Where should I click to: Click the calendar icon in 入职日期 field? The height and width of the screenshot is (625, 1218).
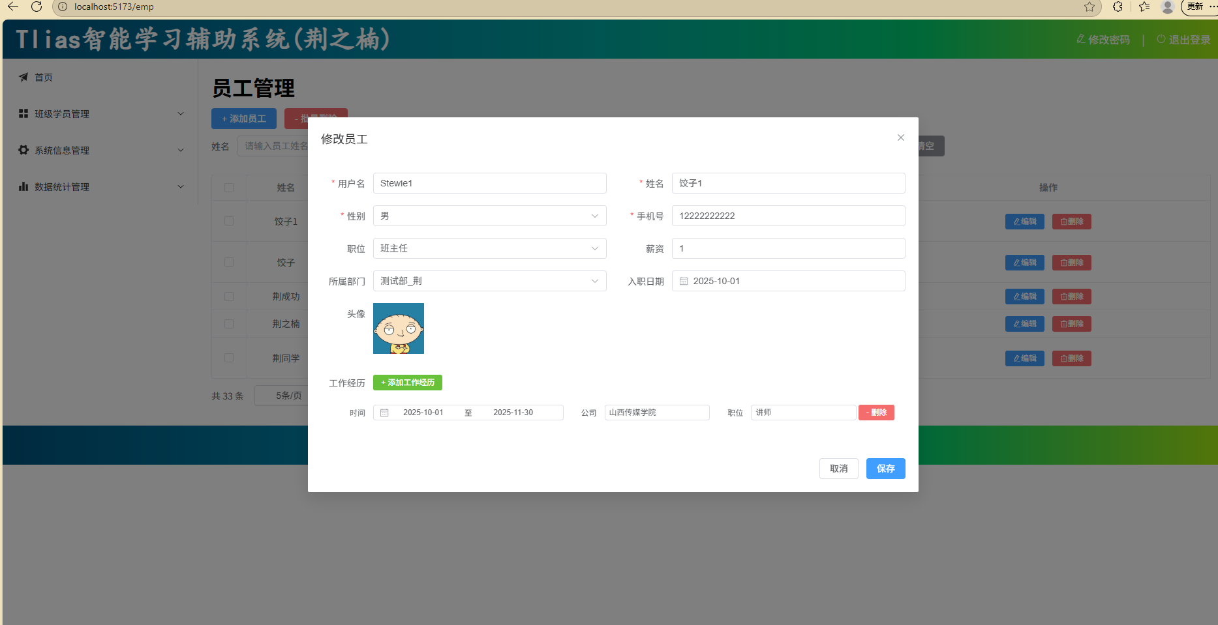click(x=684, y=281)
